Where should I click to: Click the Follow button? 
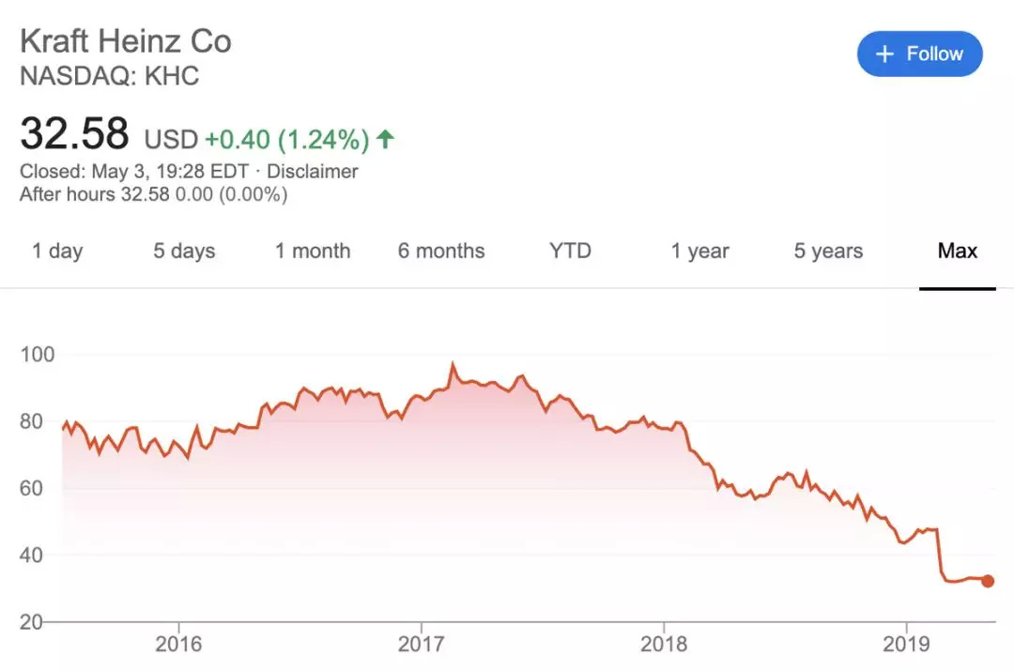coord(919,54)
